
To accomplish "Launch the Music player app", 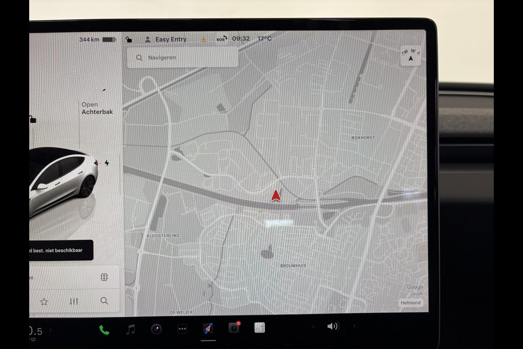I will pyautogui.click(x=130, y=329).
